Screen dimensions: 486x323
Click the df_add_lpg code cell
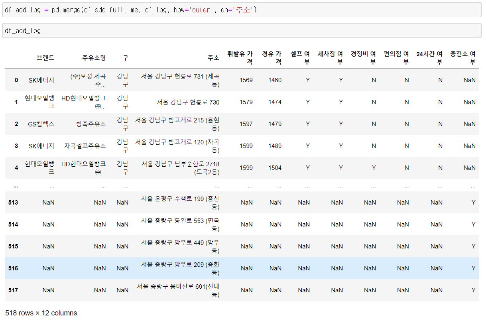point(242,30)
